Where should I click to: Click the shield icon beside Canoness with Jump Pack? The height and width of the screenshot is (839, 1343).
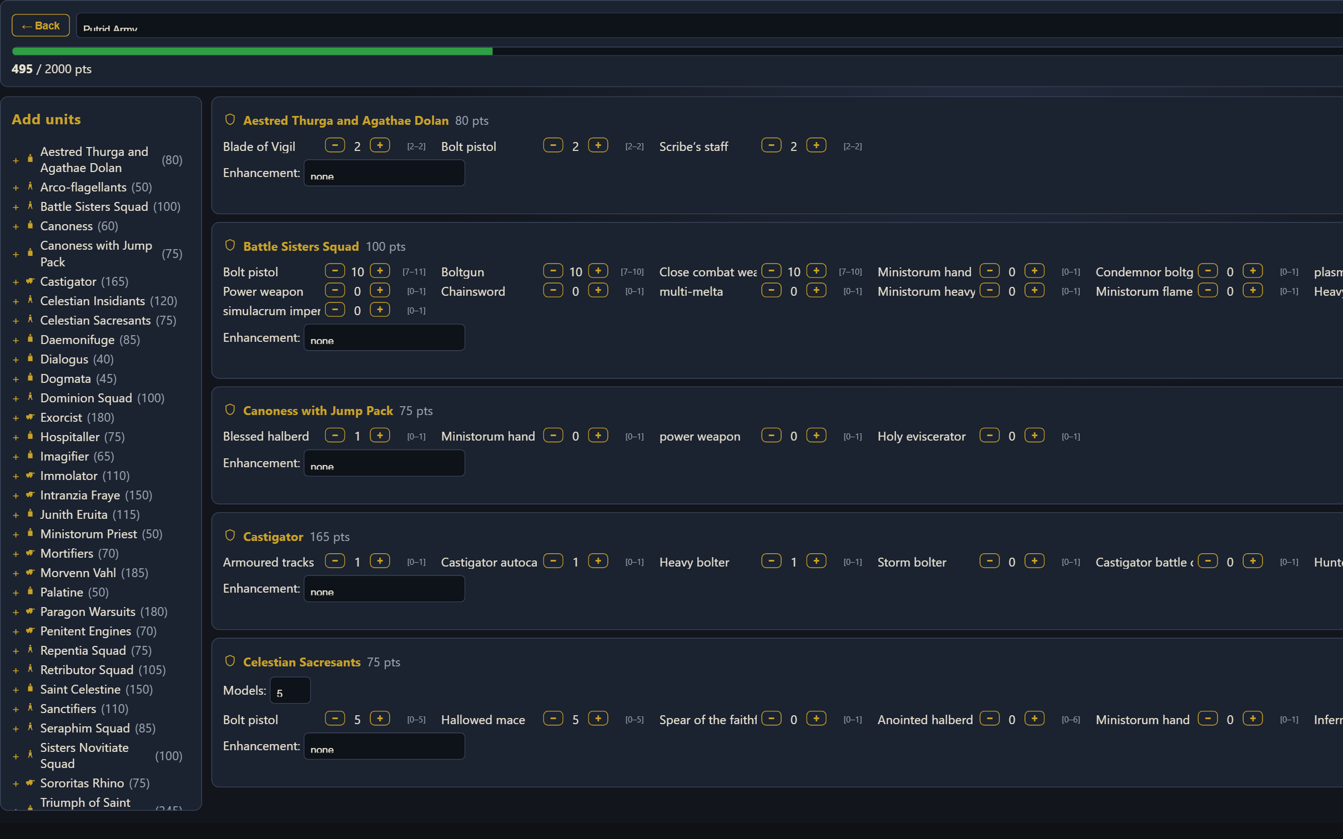[230, 410]
